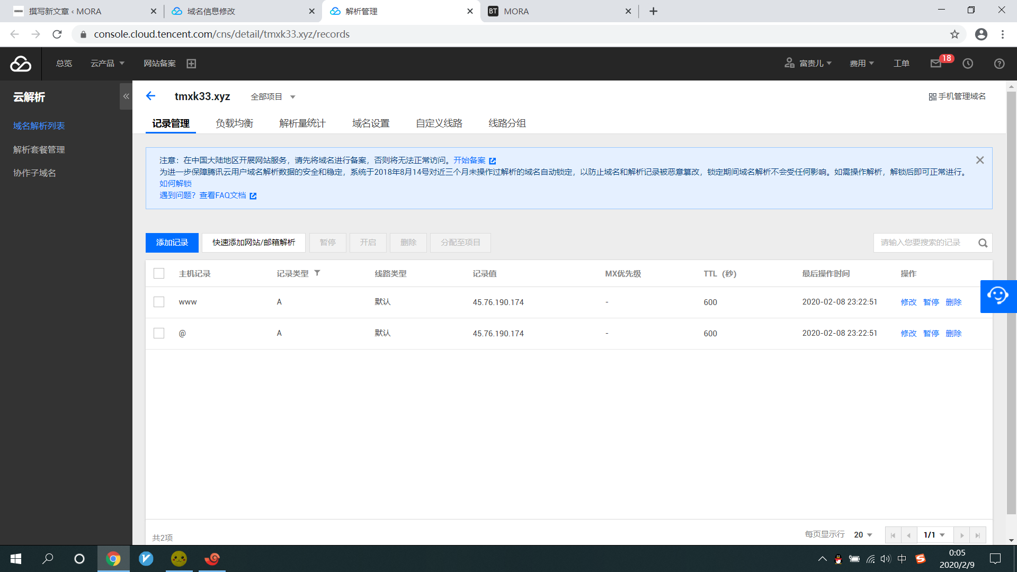Viewport: 1017px width, 572px height.
Task: Collapse the sidebar with the double-chevron icon
Action: (126, 96)
